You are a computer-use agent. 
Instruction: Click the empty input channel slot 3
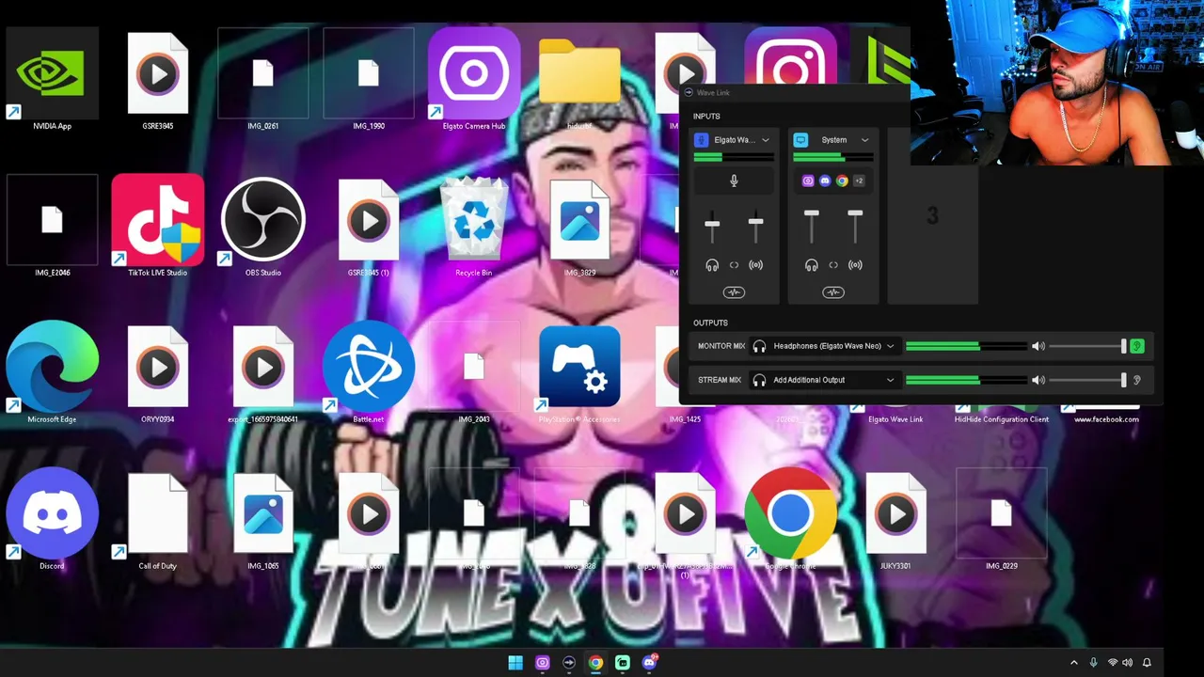pyautogui.click(x=932, y=216)
